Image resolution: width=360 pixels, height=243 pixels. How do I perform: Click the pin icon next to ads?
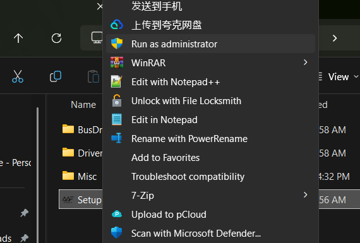pos(24,238)
